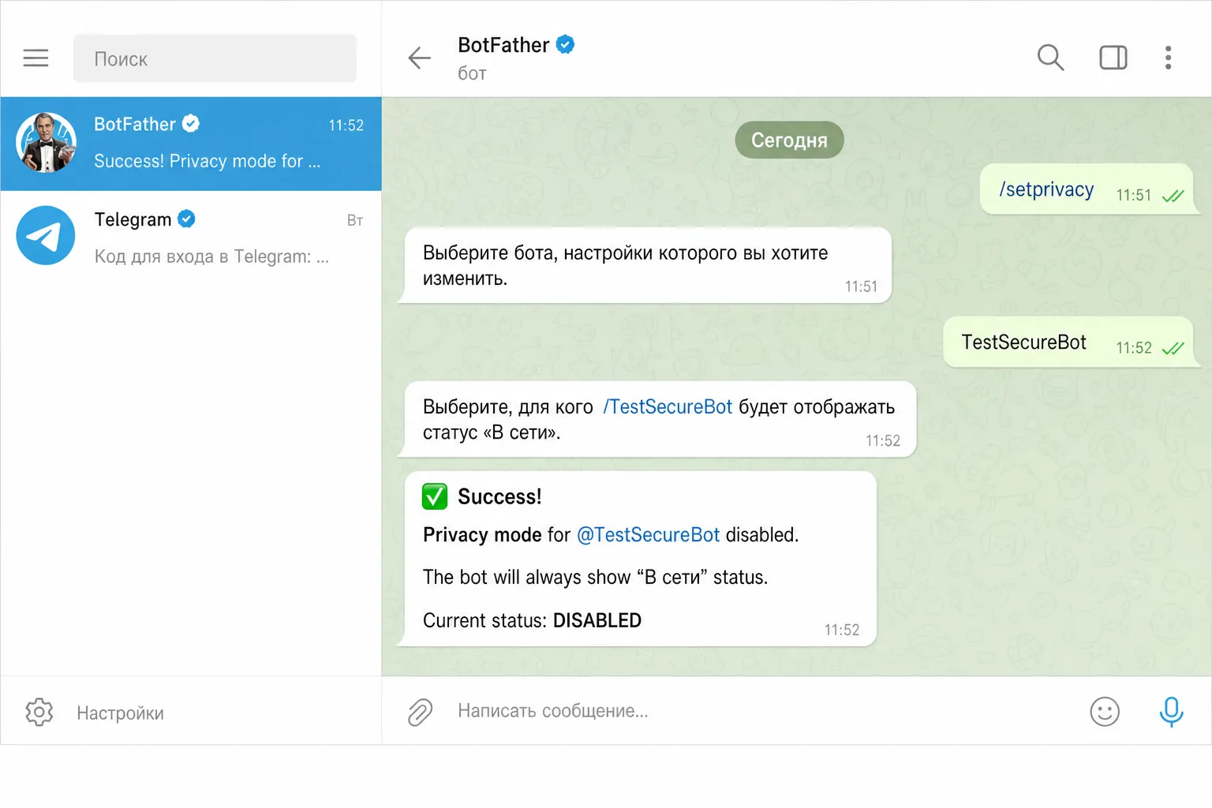
Task: Click BotFather's avatar picture
Action: [46, 142]
